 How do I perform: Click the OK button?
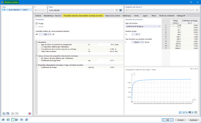pyautogui.click(x=167, y=120)
